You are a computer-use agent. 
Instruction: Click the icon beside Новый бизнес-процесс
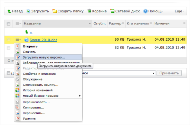(17, 96)
